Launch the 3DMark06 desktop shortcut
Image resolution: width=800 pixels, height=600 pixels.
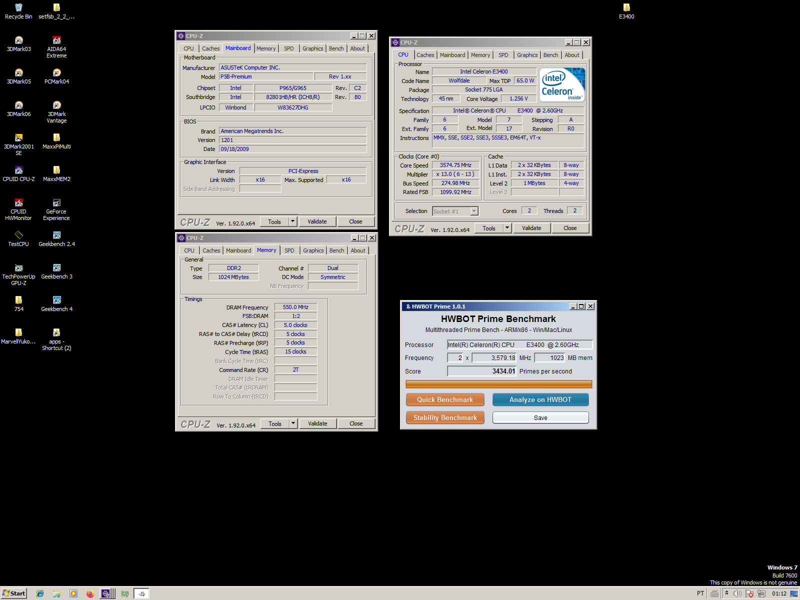18,108
